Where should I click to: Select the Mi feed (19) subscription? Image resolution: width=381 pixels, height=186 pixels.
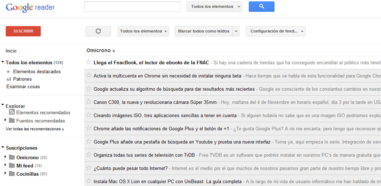[x=29, y=166]
